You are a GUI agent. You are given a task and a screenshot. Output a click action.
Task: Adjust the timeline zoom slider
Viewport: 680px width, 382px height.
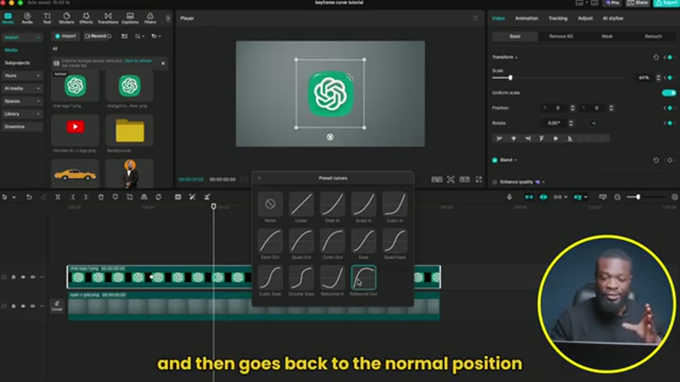coord(638,197)
